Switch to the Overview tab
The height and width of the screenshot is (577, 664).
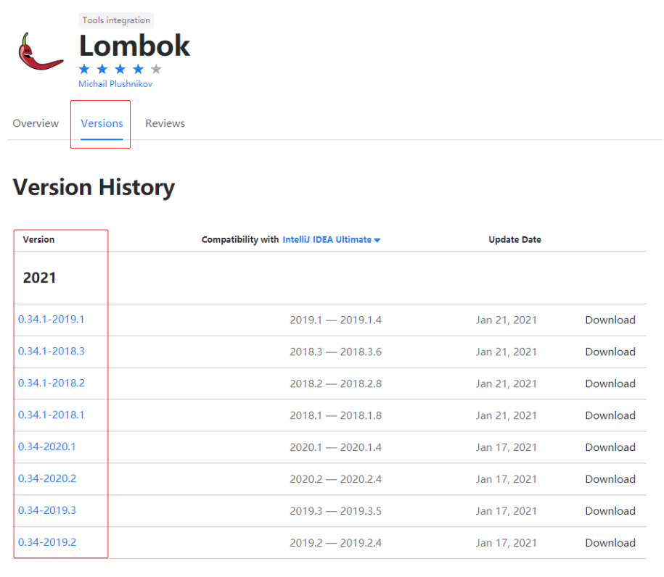tap(36, 123)
